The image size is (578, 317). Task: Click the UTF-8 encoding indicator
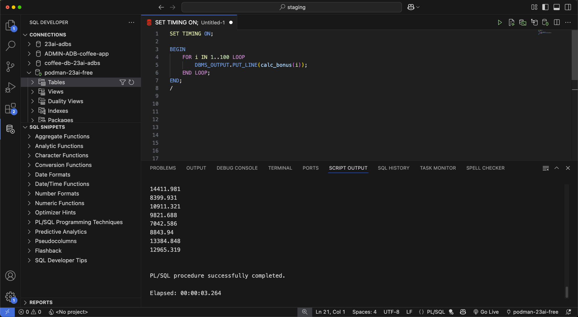pos(391,312)
